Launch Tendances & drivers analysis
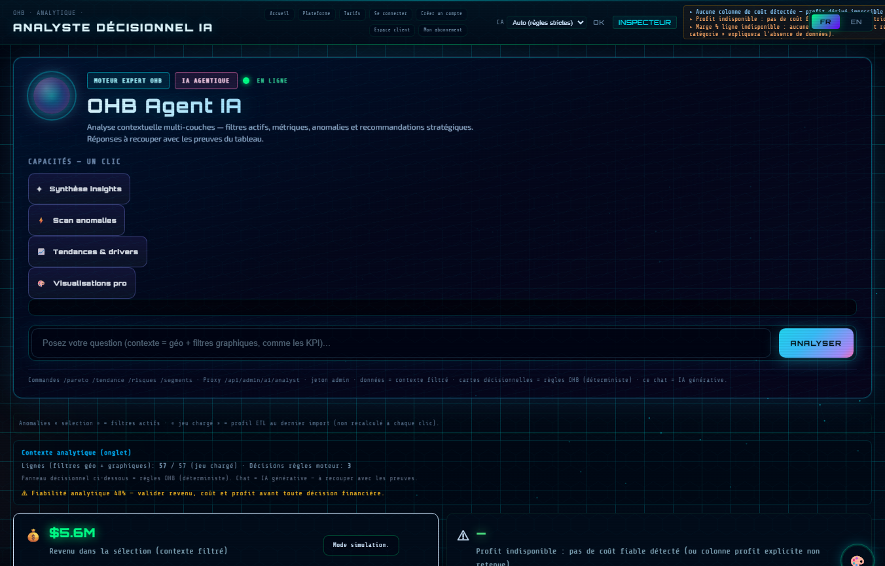The height and width of the screenshot is (566, 885). 88,252
